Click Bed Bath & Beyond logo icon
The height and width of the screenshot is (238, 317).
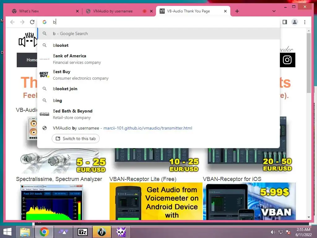44,114
